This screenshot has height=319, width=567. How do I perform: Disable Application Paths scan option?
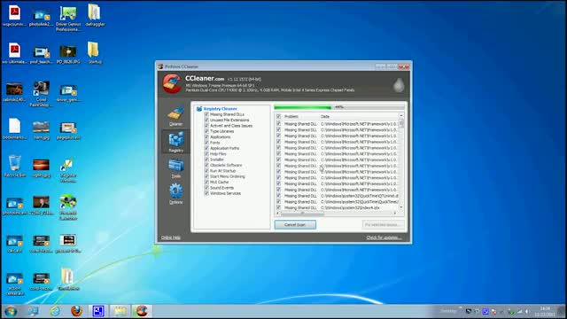point(206,148)
